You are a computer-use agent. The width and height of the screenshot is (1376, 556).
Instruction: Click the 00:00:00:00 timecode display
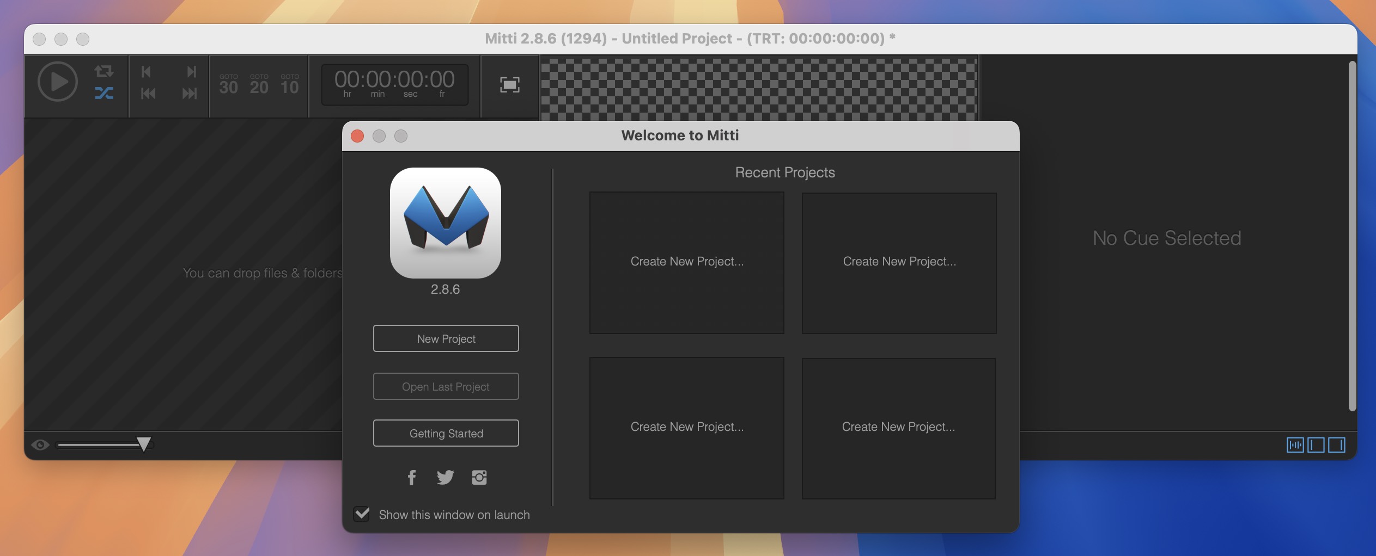(x=394, y=84)
